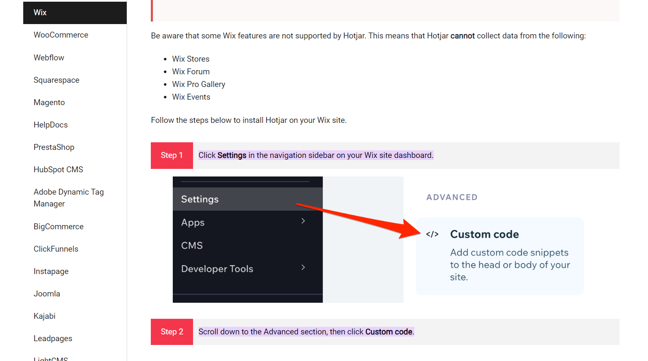Click the </> code icon beside Custom code
Image resolution: width=648 pixels, height=361 pixels.
432,234
